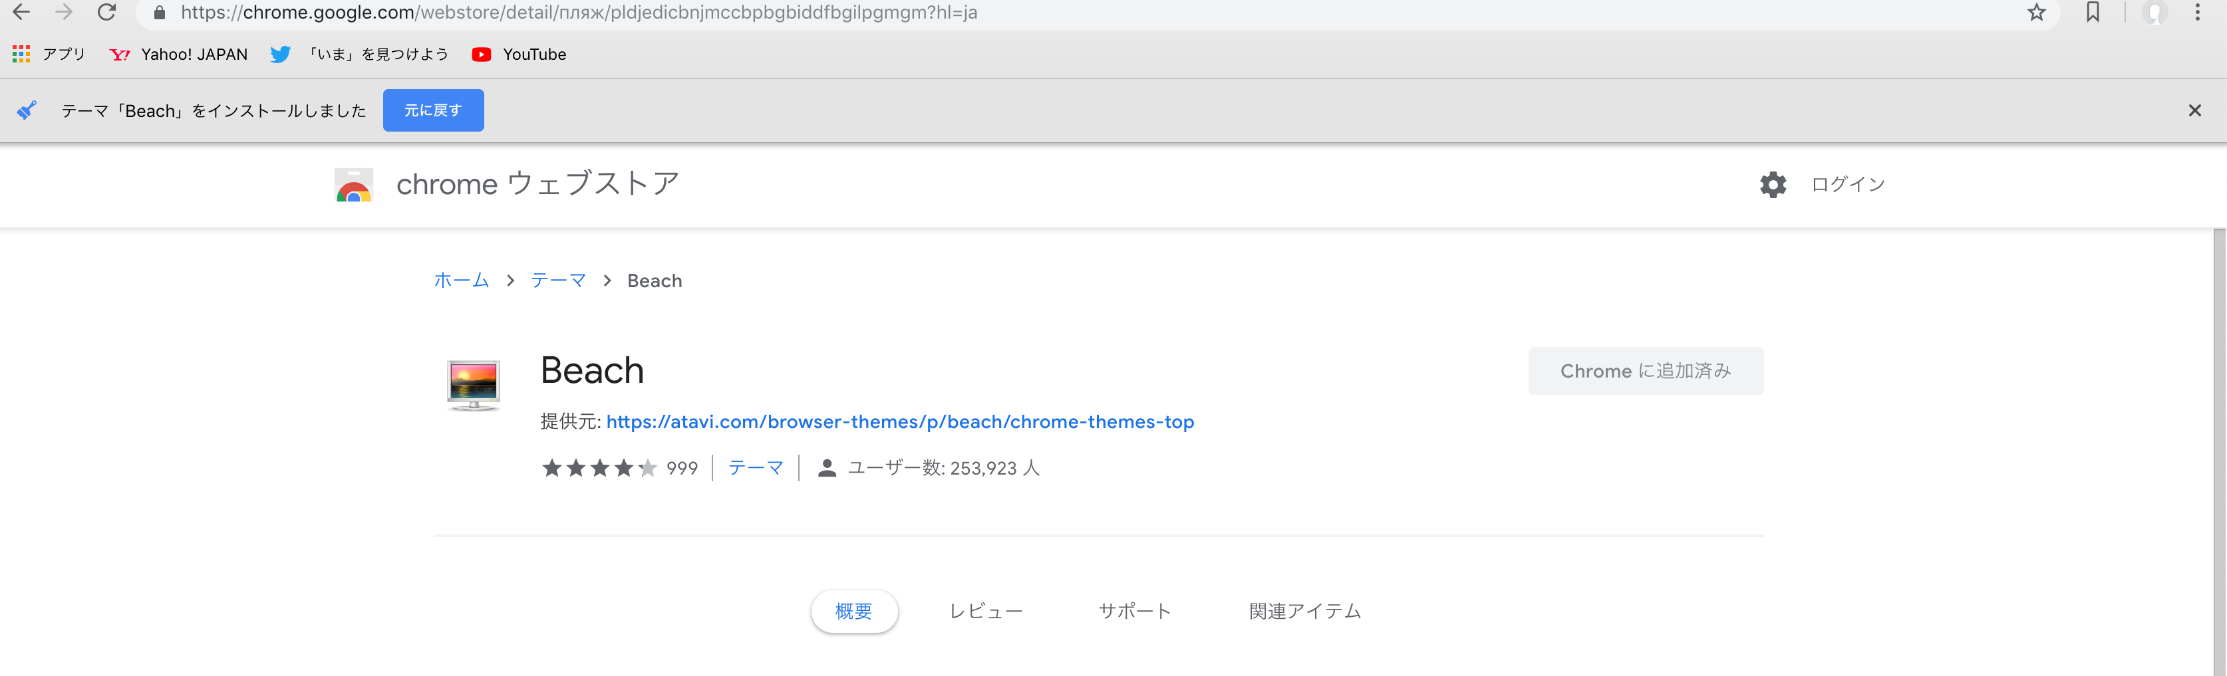The image size is (2227, 676).
Task: Click the page vertical scrollbar
Action: click(x=2219, y=452)
